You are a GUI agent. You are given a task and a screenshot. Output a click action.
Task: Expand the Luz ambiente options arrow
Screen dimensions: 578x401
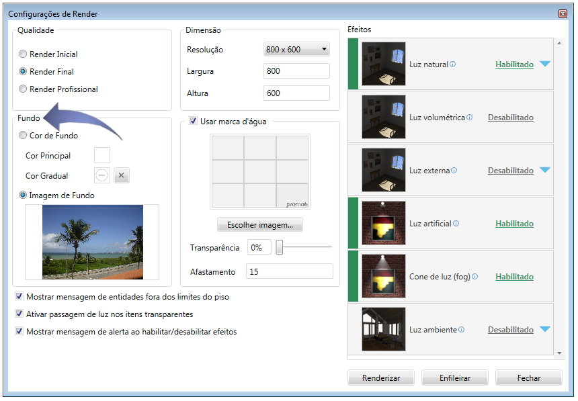point(545,329)
